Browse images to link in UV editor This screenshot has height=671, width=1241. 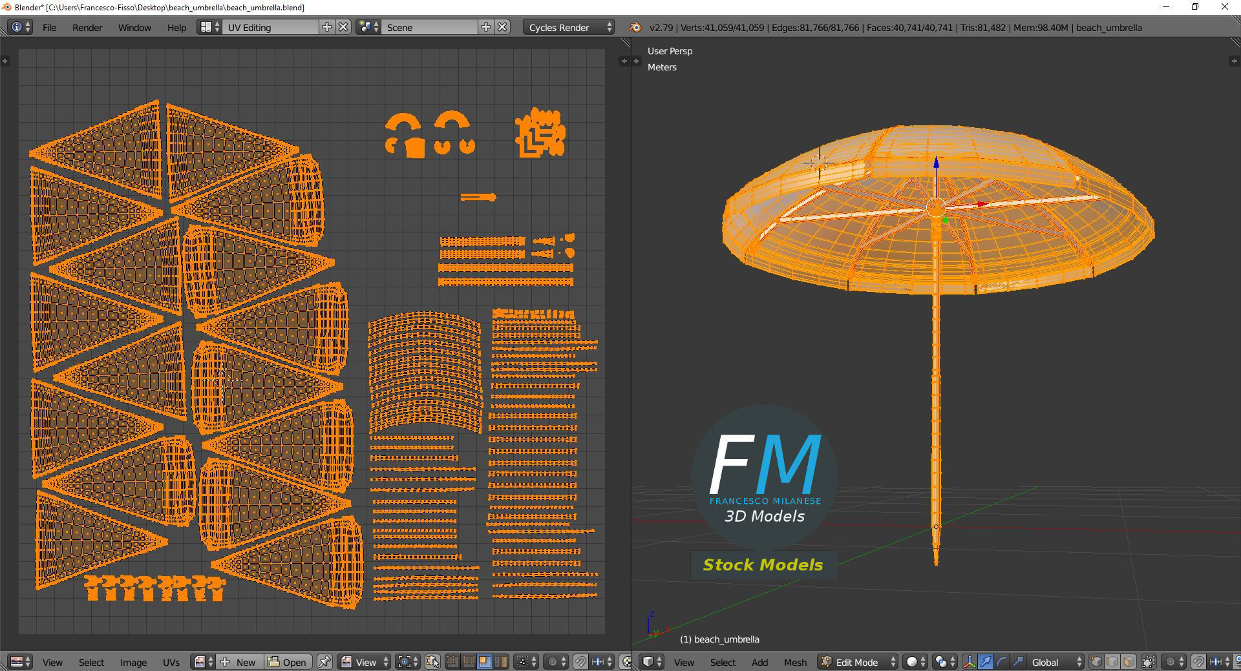[x=203, y=662]
